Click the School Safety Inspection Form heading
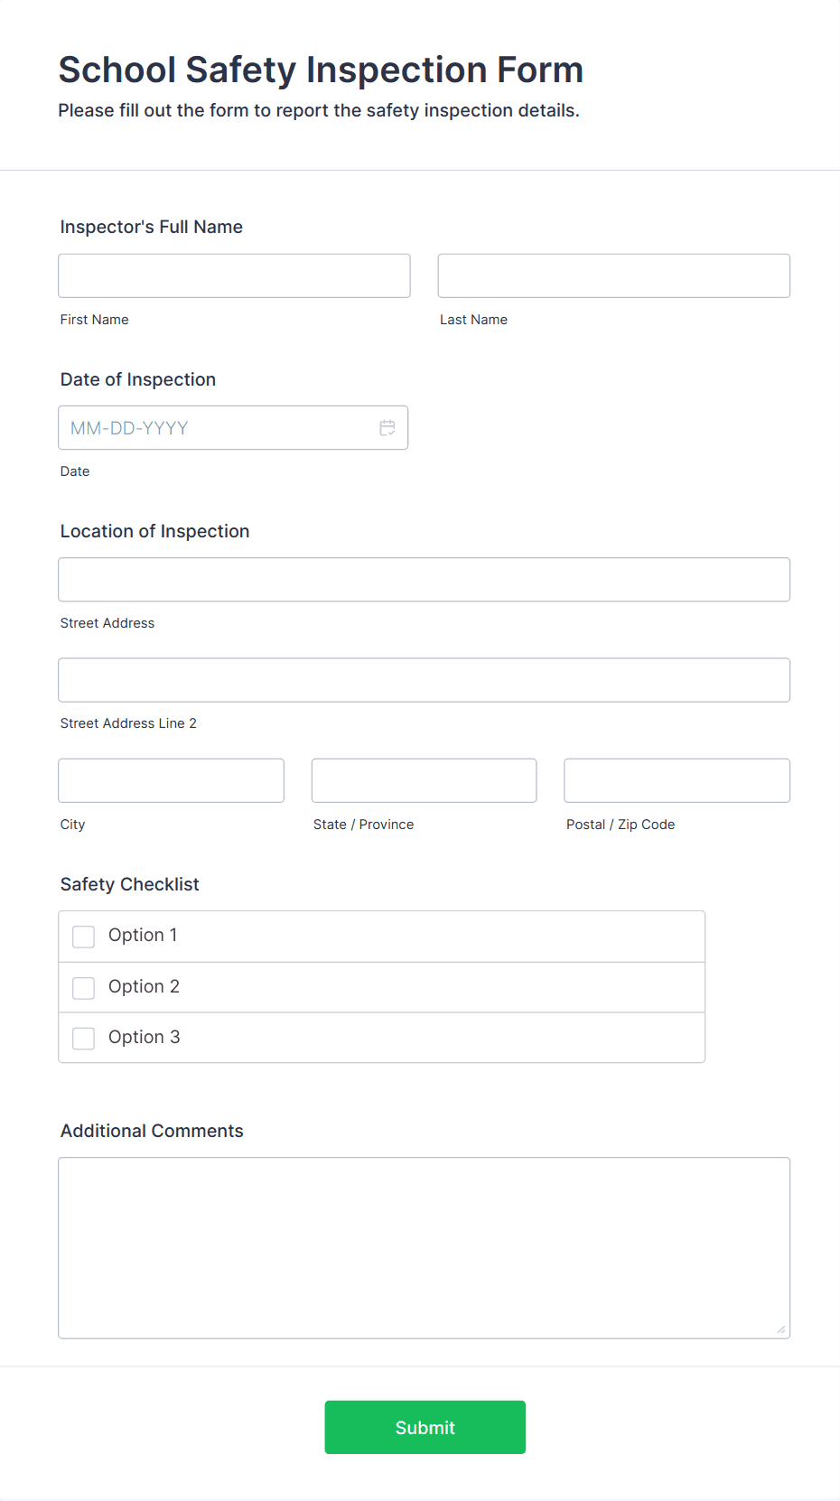840x1501 pixels. 320,70
